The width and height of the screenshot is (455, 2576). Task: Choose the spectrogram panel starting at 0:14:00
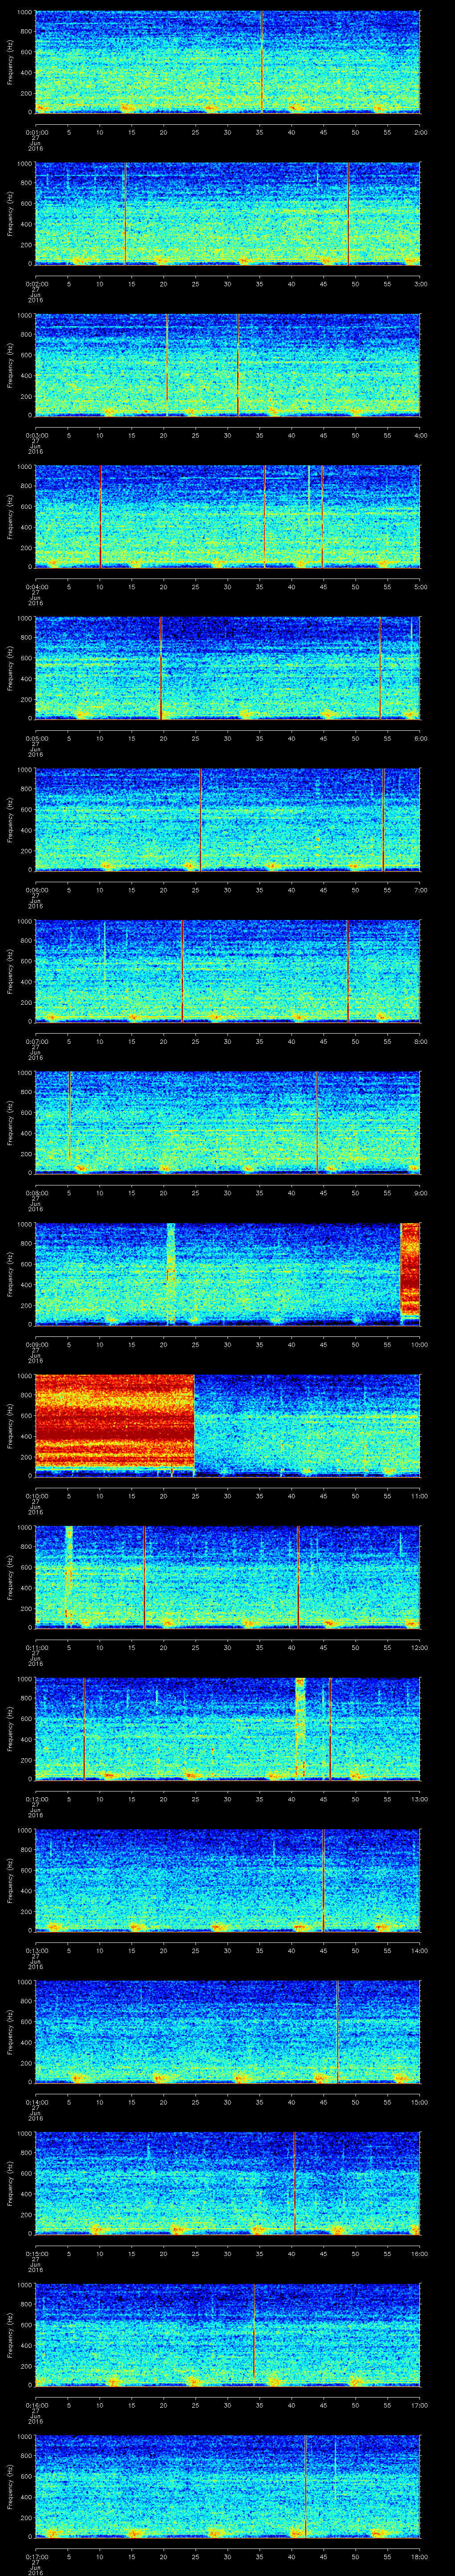click(x=227, y=2032)
